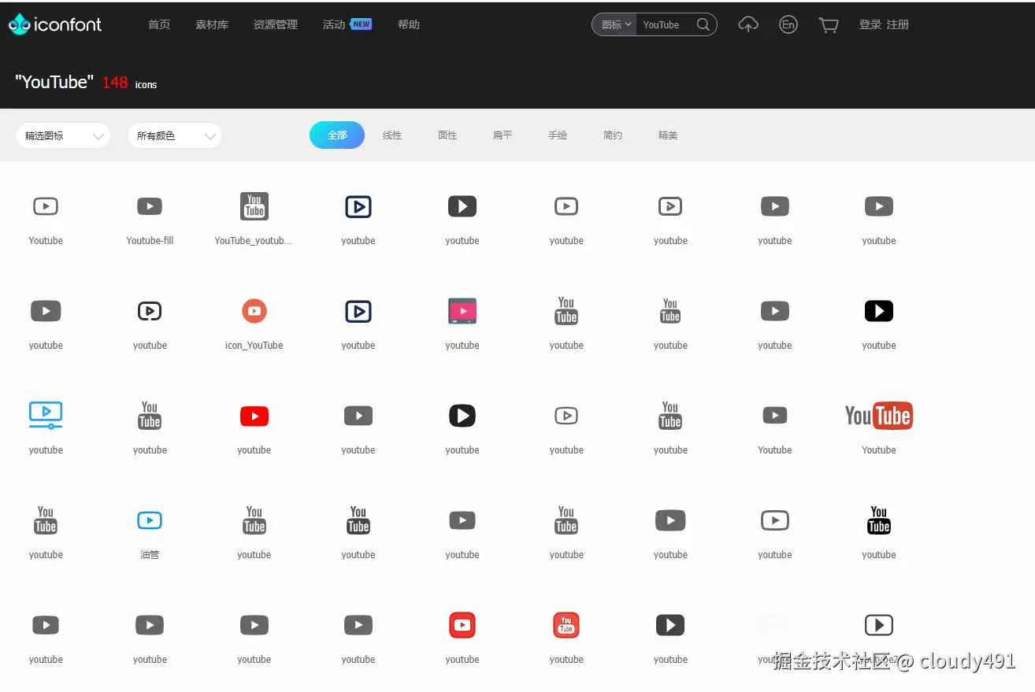Image resolution: width=1035 pixels, height=692 pixels.
Task: Click the 登录 link
Action: [x=869, y=24]
